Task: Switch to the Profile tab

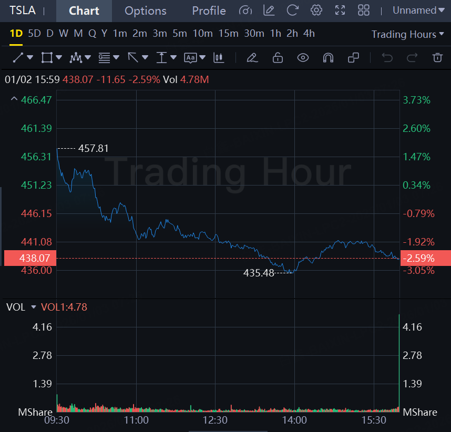Action: (x=209, y=11)
